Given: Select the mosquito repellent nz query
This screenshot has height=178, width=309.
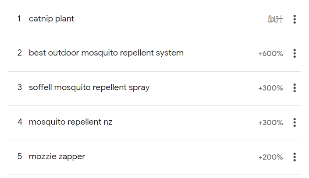Looking at the screenshot, I should click(71, 122).
